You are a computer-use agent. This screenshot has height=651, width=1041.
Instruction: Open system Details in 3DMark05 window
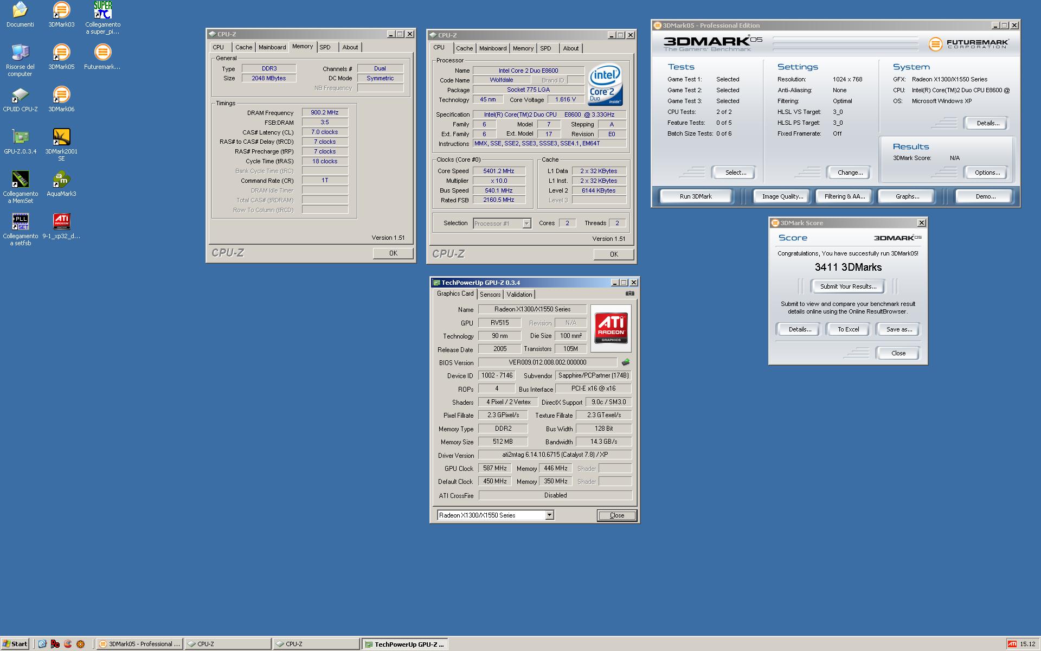pyautogui.click(x=988, y=123)
